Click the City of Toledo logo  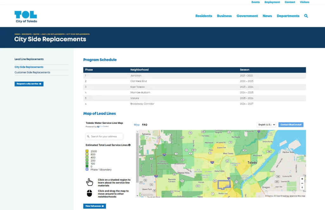(x=26, y=17)
